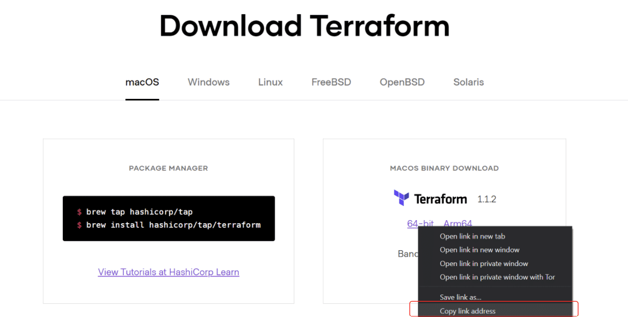This screenshot has width=628, height=317.
Task: Click the Terraform logo icon
Action: (x=401, y=198)
